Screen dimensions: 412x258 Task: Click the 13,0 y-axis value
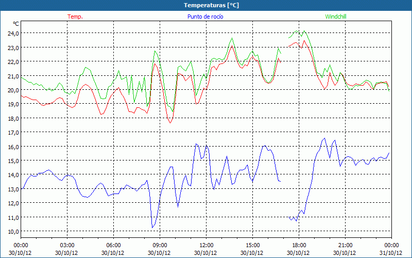pyautogui.click(x=14, y=189)
